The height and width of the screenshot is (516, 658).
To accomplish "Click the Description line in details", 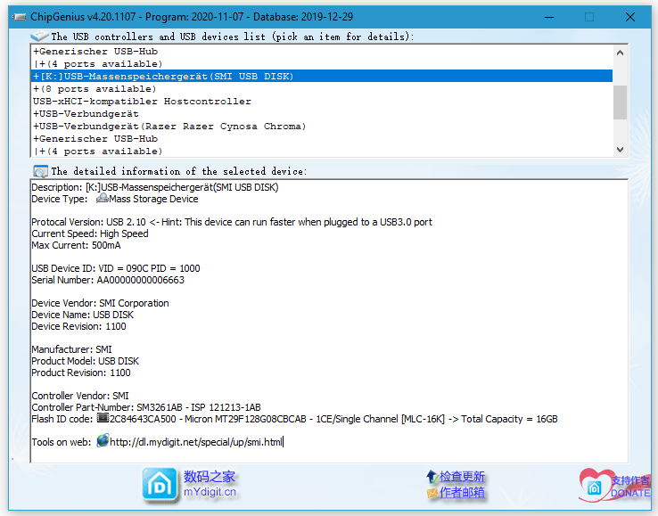I will [x=155, y=187].
